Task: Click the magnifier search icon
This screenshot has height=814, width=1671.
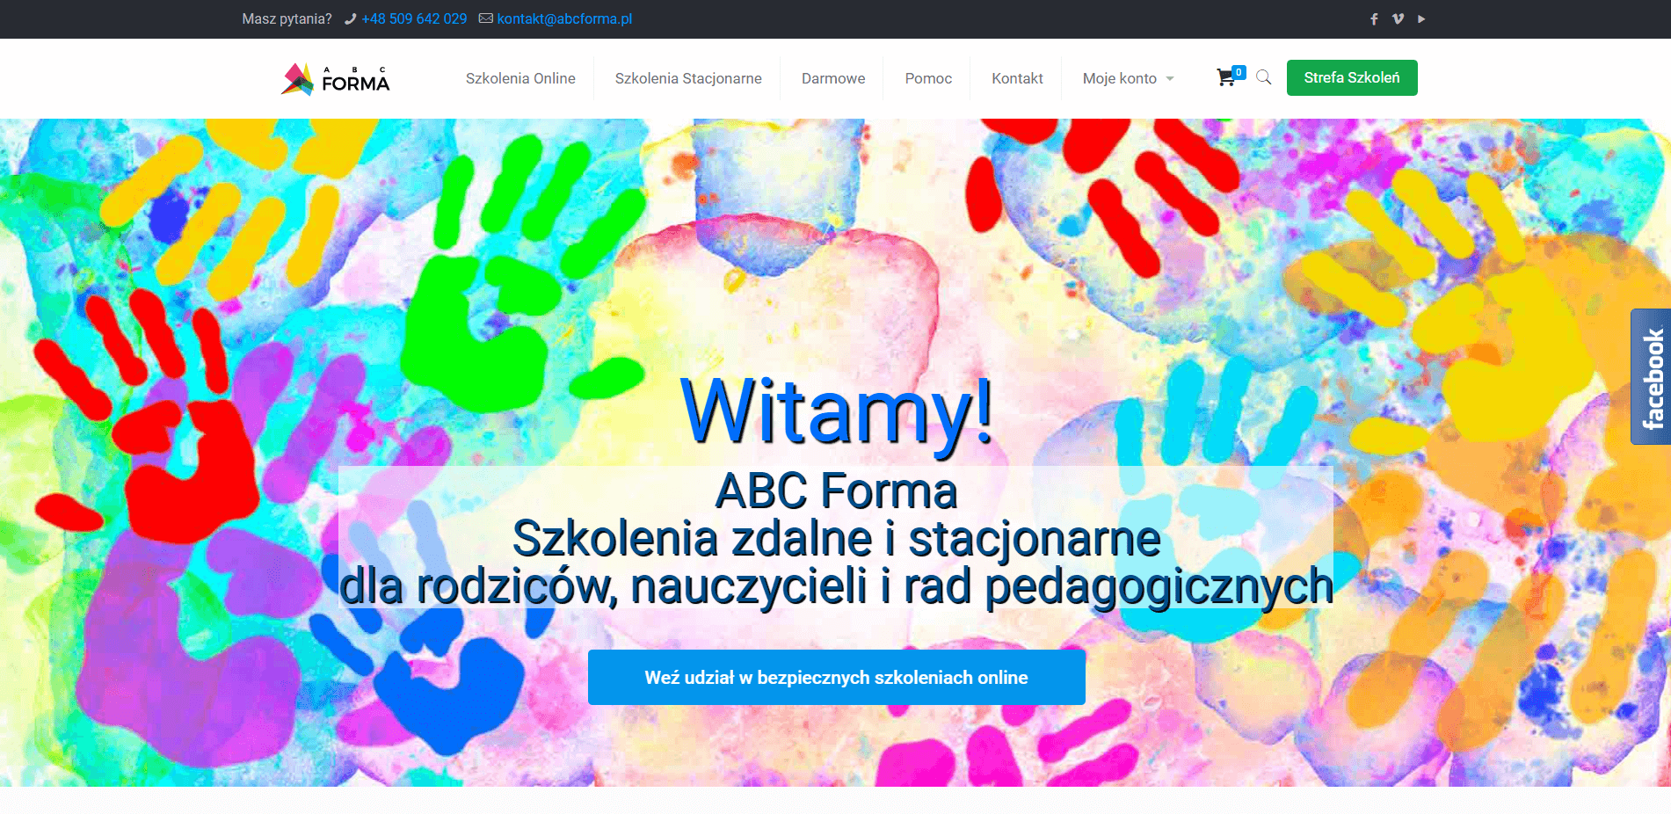Action: coord(1264,77)
